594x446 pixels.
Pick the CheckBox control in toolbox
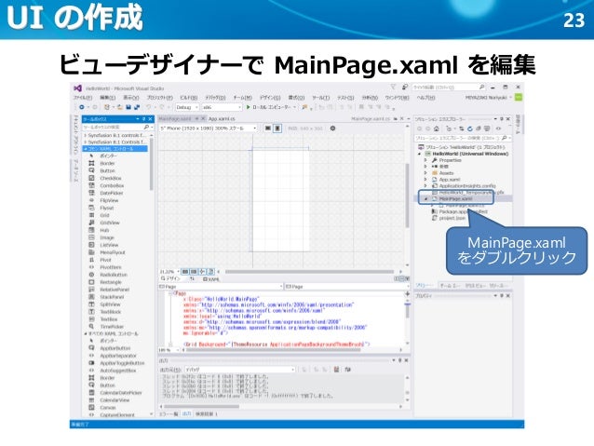pyautogui.click(x=111, y=178)
